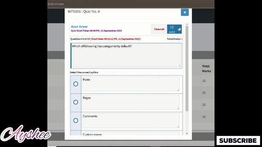Click the quiz scrollbar up arrow

[187, 24]
